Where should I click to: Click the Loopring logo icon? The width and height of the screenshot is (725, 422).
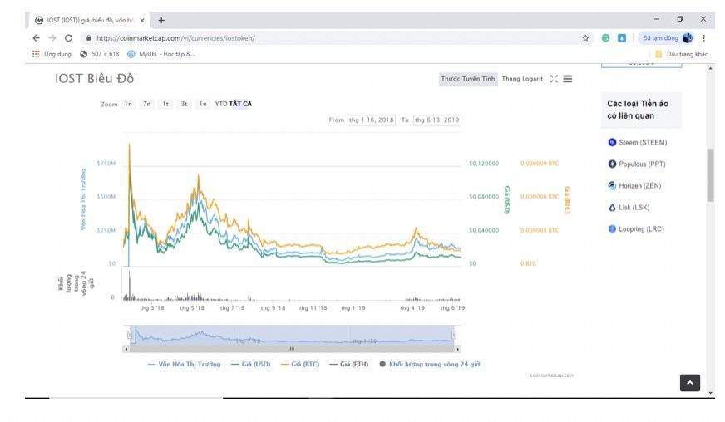[x=612, y=228]
